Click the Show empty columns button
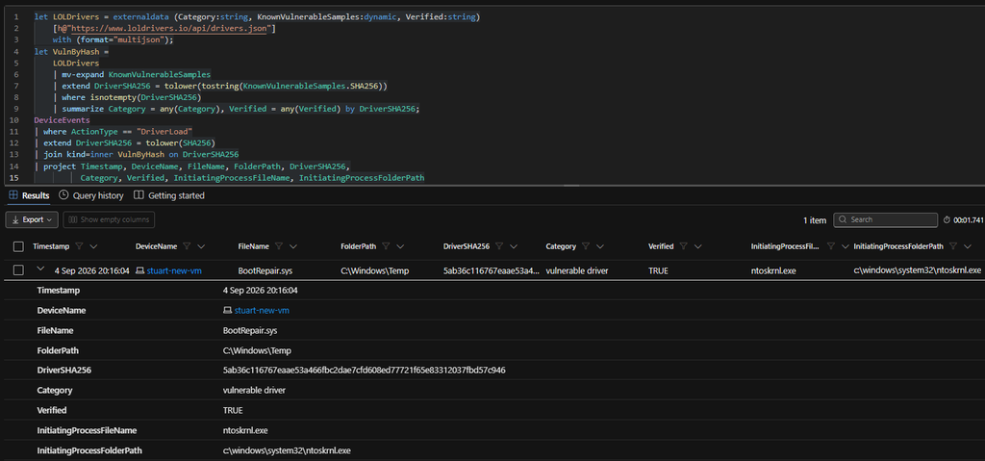This screenshot has width=985, height=461. pyautogui.click(x=109, y=219)
